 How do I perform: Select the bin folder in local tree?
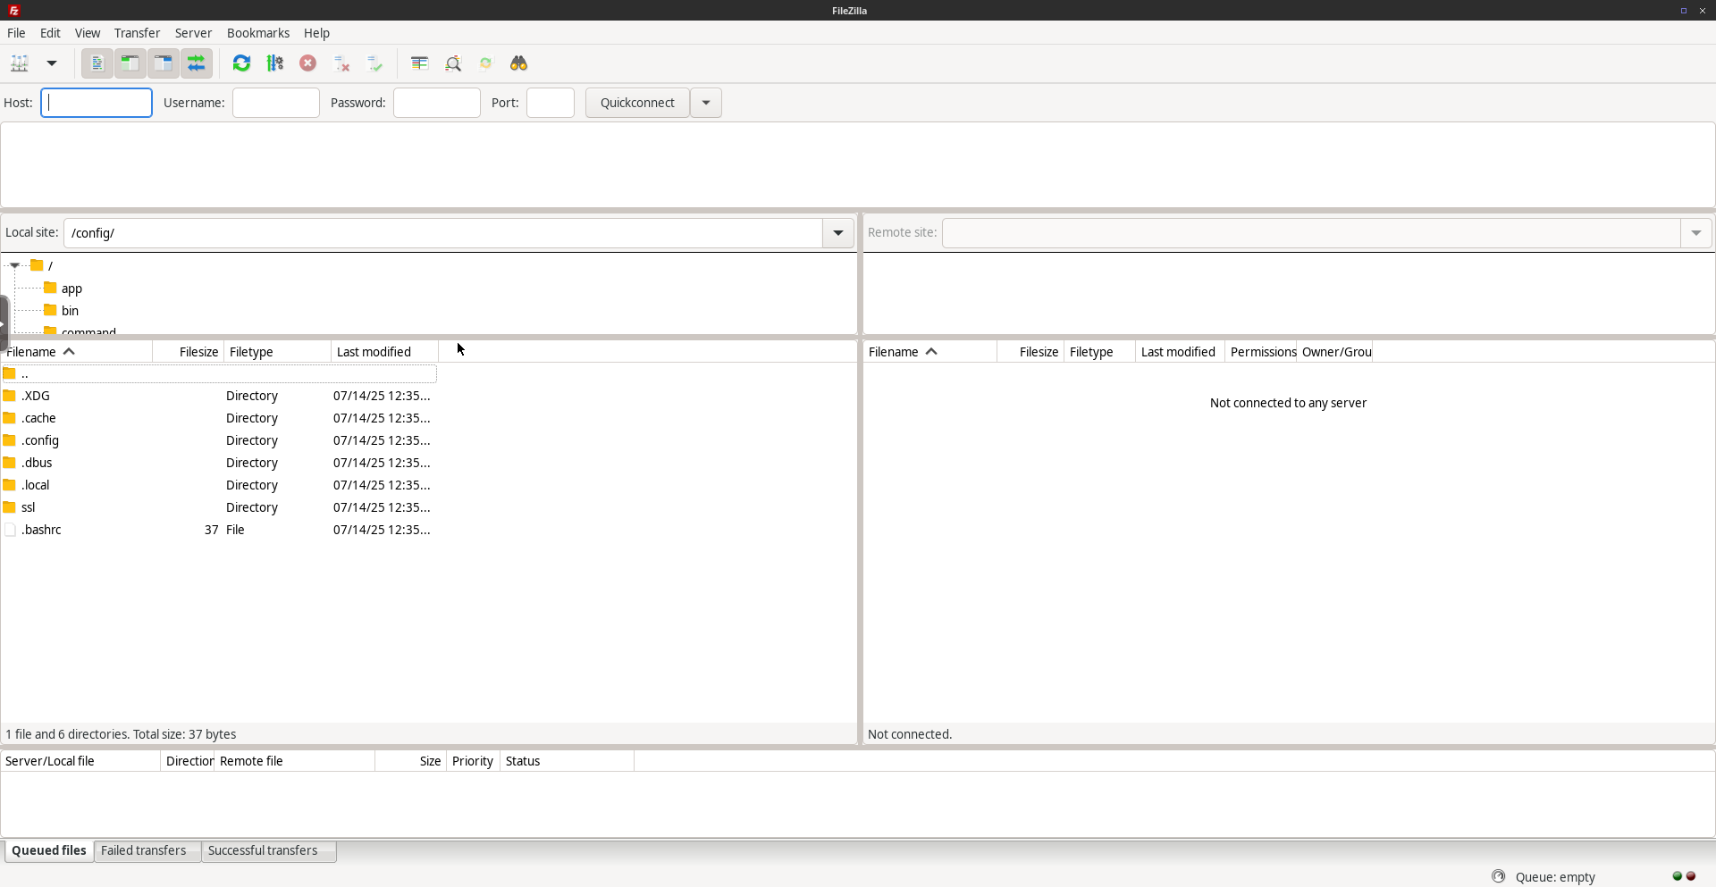(70, 311)
